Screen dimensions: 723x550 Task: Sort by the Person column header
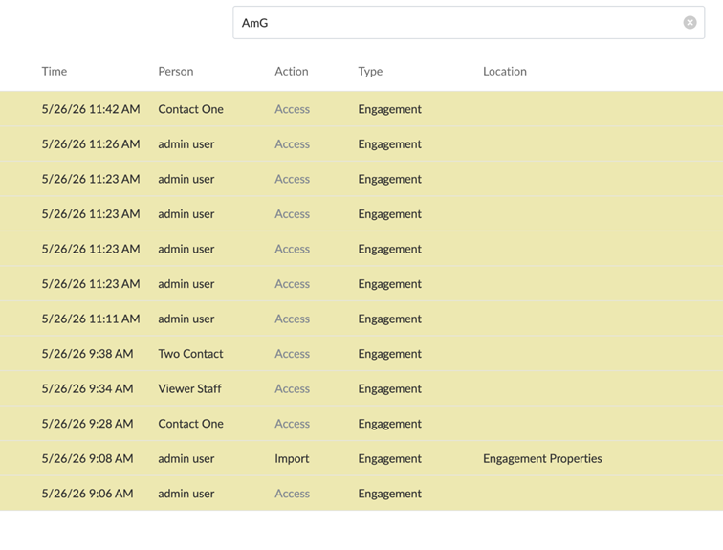pos(176,72)
